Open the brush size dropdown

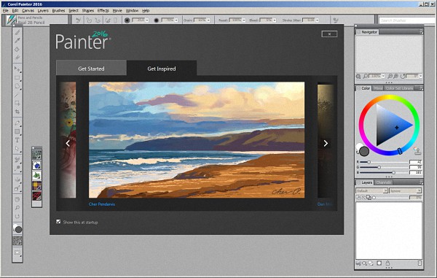[x=147, y=20]
